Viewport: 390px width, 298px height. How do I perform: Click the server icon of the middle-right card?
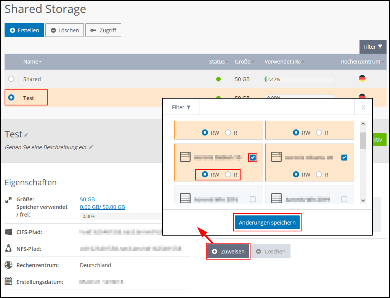pyautogui.click(x=276, y=157)
